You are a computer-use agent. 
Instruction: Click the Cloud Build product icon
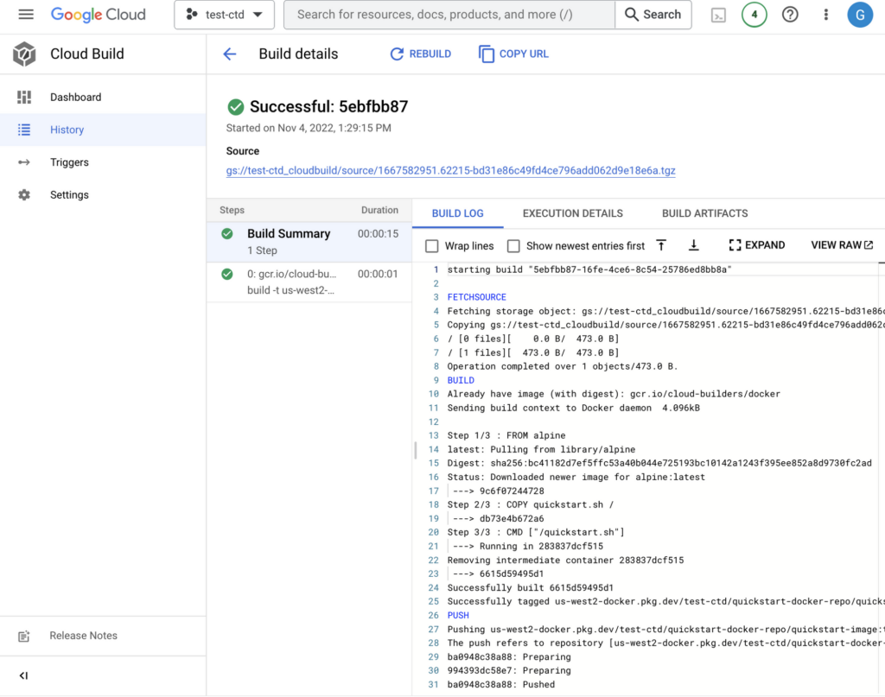pyautogui.click(x=24, y=54)
